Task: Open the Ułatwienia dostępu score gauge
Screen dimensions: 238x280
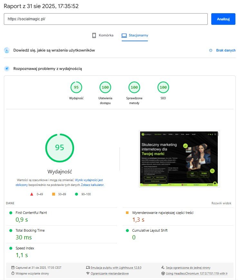Action: [105, 87]
